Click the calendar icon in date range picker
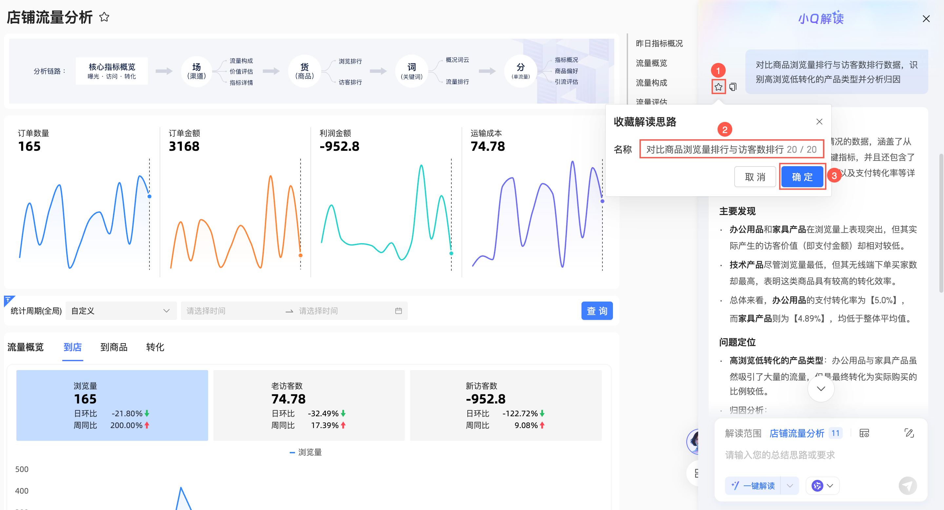This screenshot has height=510, width=944. coord(398,311)
